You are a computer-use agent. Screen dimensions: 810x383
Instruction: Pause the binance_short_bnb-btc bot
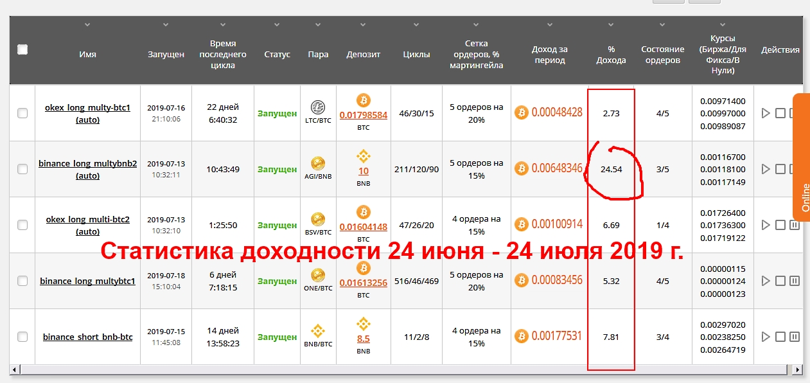coord(795,337)
